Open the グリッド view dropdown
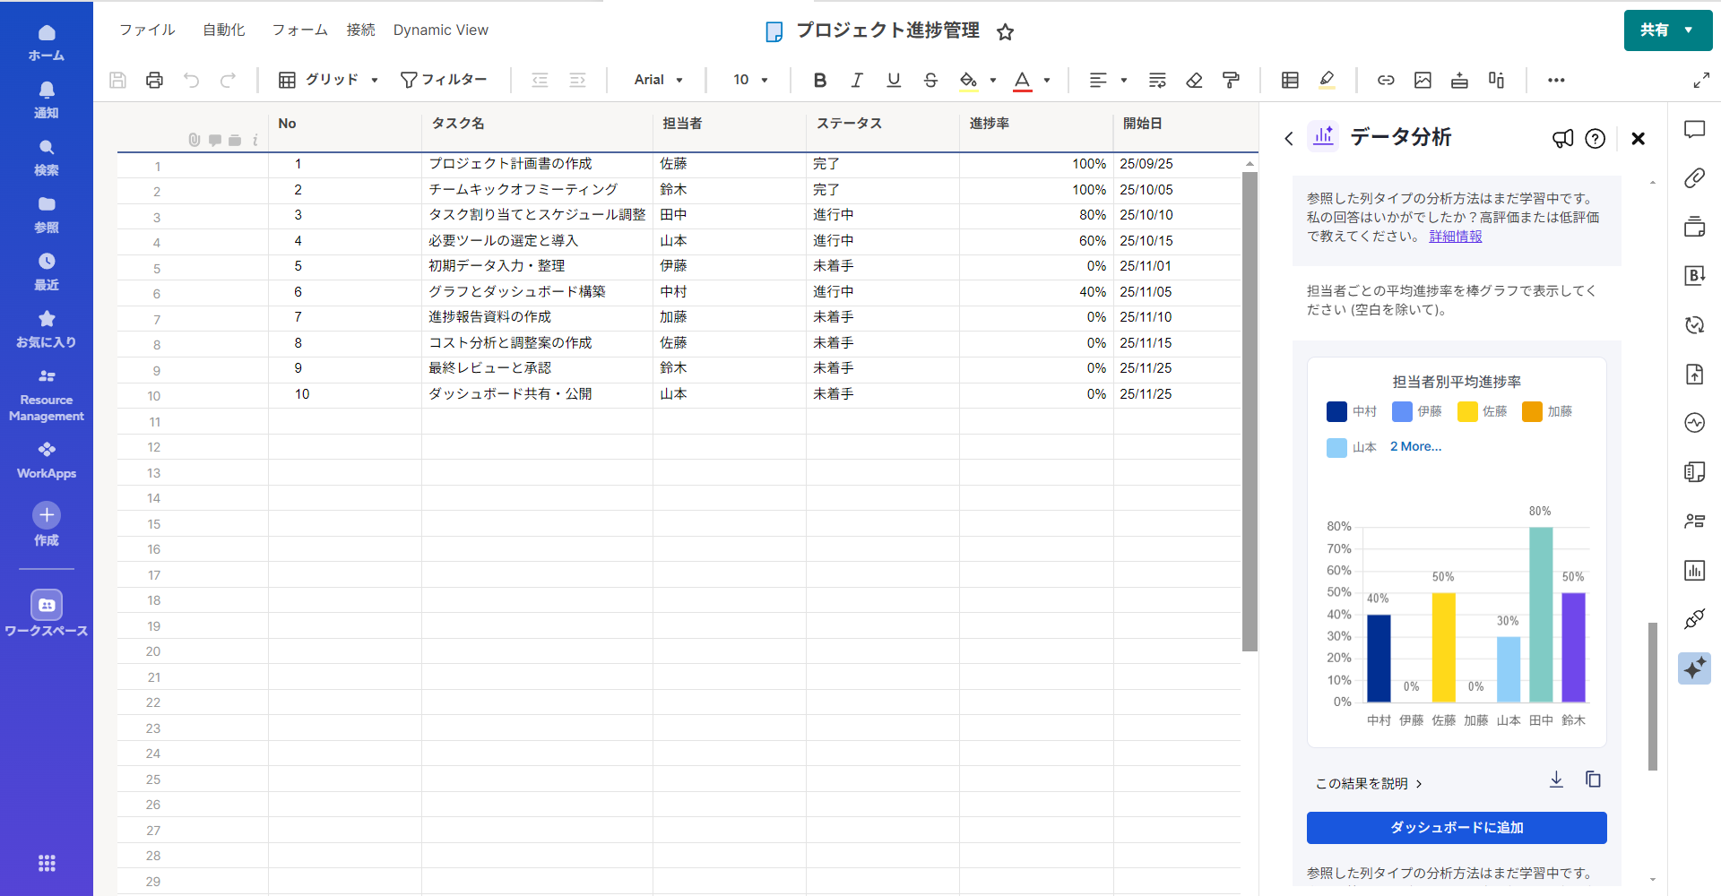Image resolution: width=1721 pixels, height=896 pixels. pyautogui.click(x=328, y=81)
